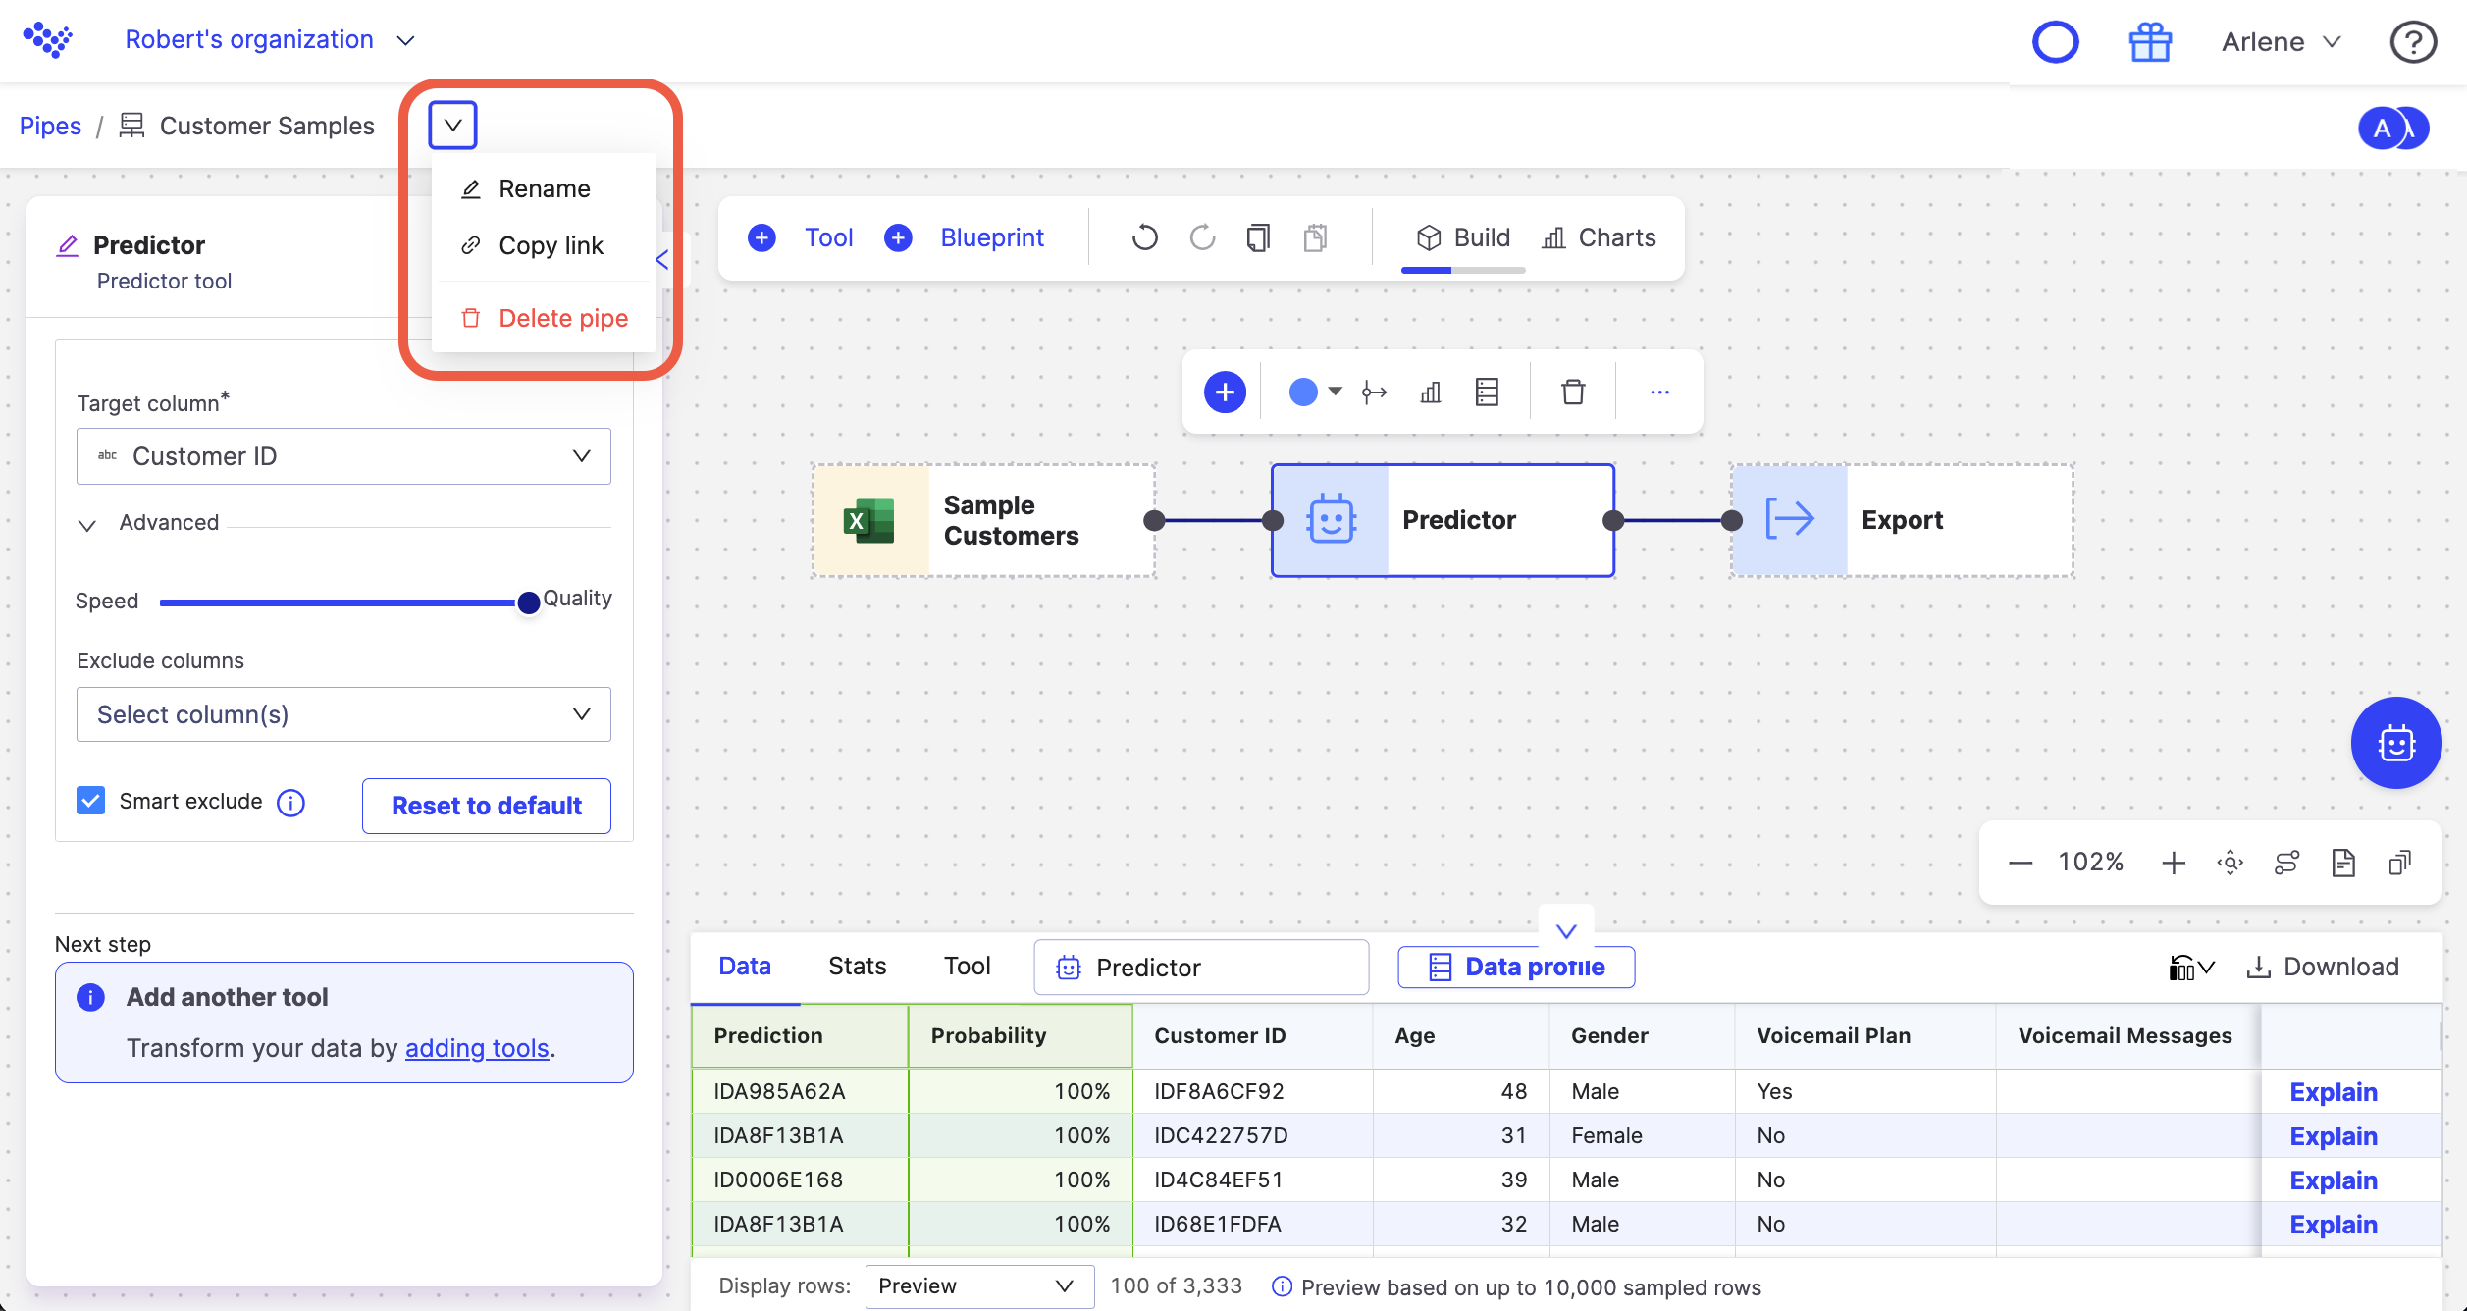Select the Rename menu option

(x=545, y=187)
